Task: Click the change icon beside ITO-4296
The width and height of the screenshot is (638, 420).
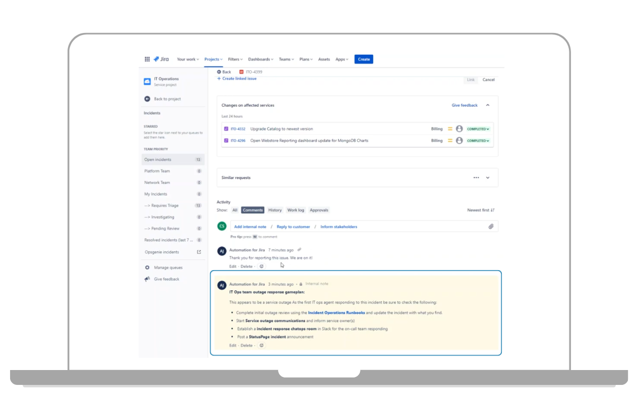Action: tap(226, 141)
